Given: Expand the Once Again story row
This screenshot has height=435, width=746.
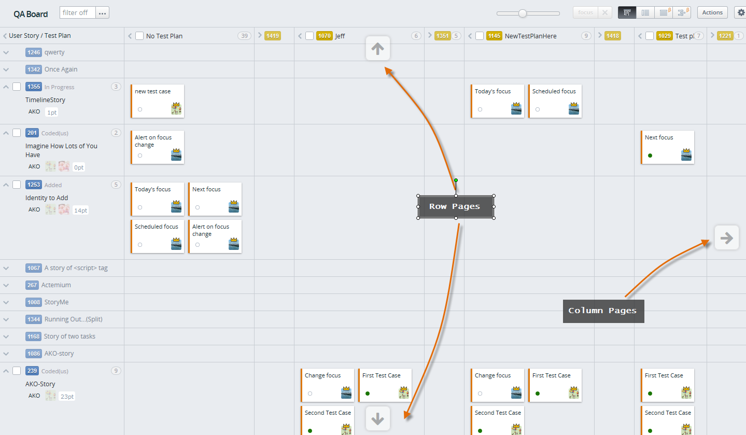Looking at the screenshot, I should (x=6, y=69).
